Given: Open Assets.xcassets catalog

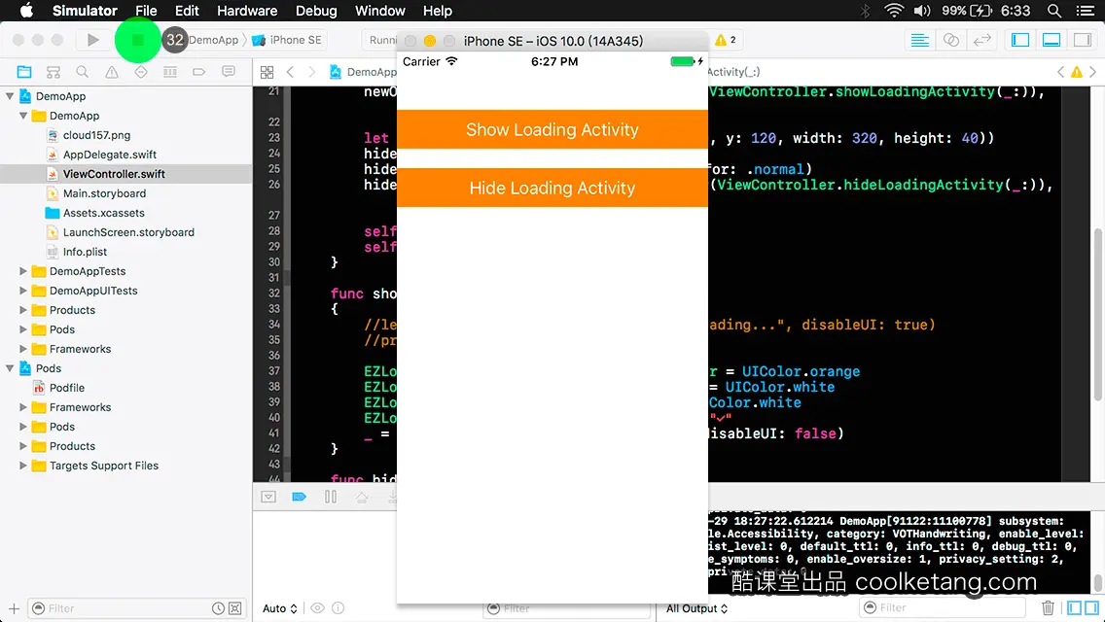Looking at the screenshot, I should click(x=103, y=213).
